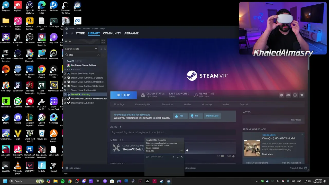
Task: Select Steam Linux Runtime 3.0 (sniper)
Action: click(87, 86)
